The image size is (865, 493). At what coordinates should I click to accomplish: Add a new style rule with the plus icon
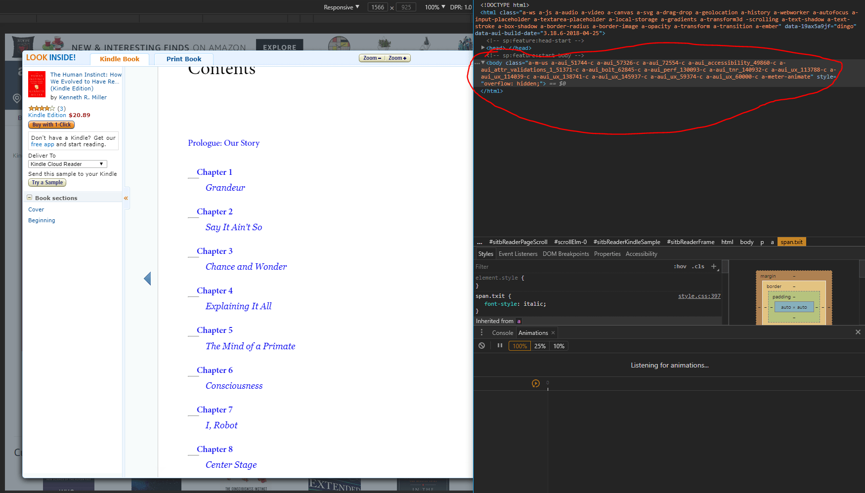point(714,266)
